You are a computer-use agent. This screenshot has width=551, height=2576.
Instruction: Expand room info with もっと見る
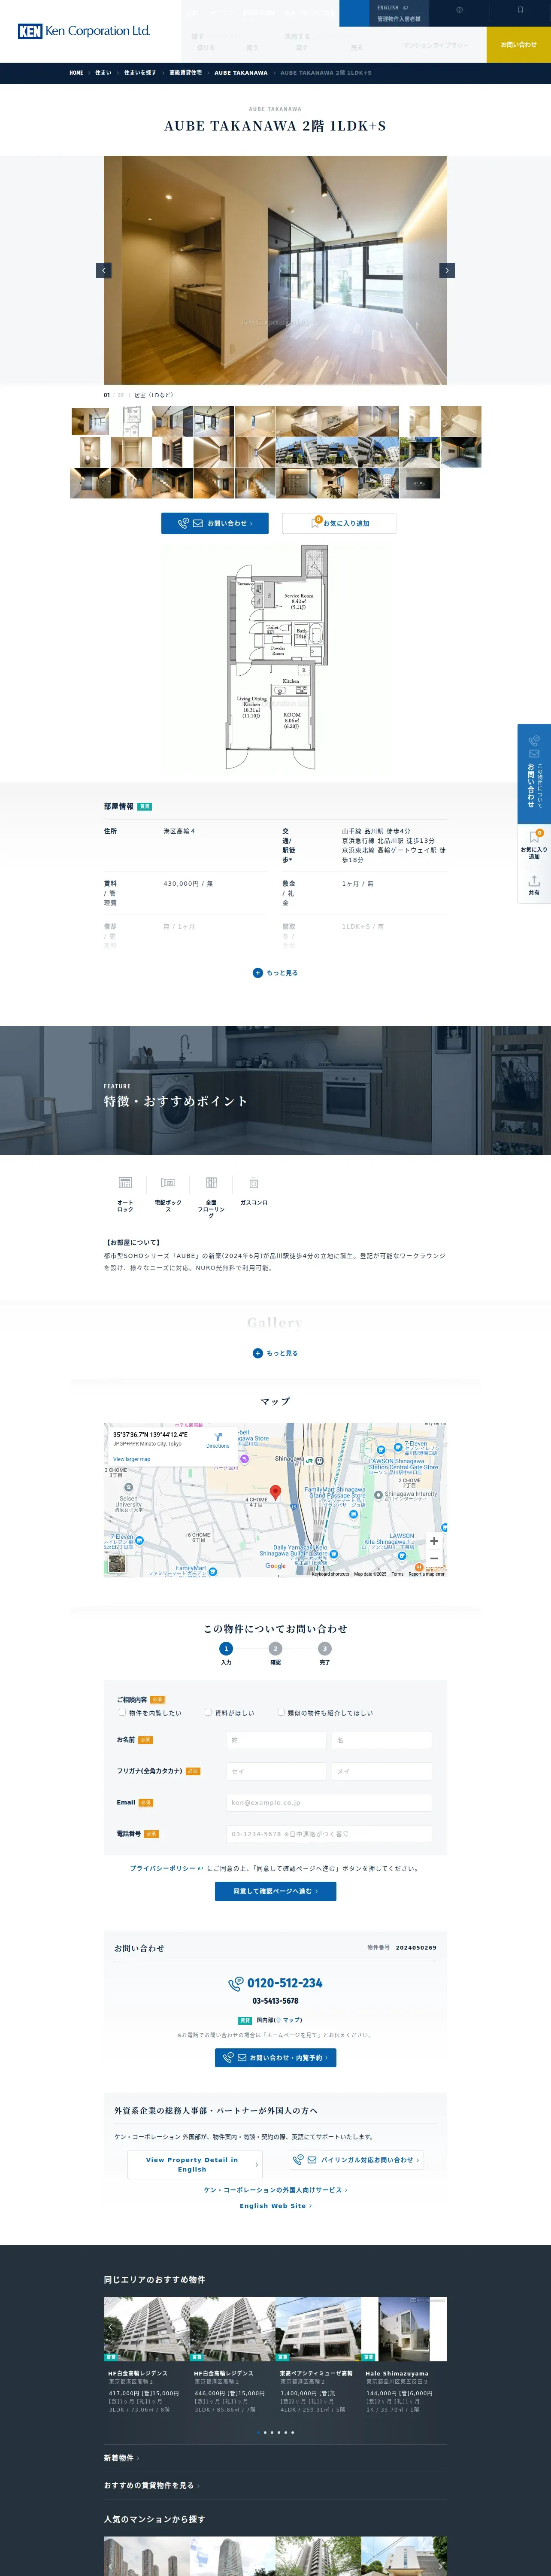[275, 972]
